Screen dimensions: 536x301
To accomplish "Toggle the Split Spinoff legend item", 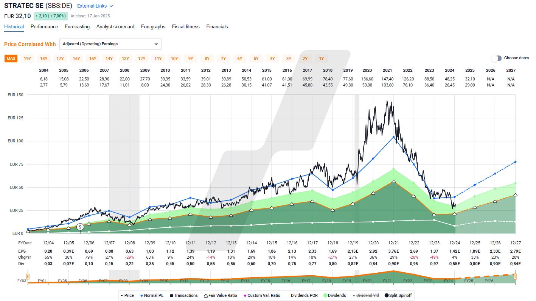I will coord(398,295).
